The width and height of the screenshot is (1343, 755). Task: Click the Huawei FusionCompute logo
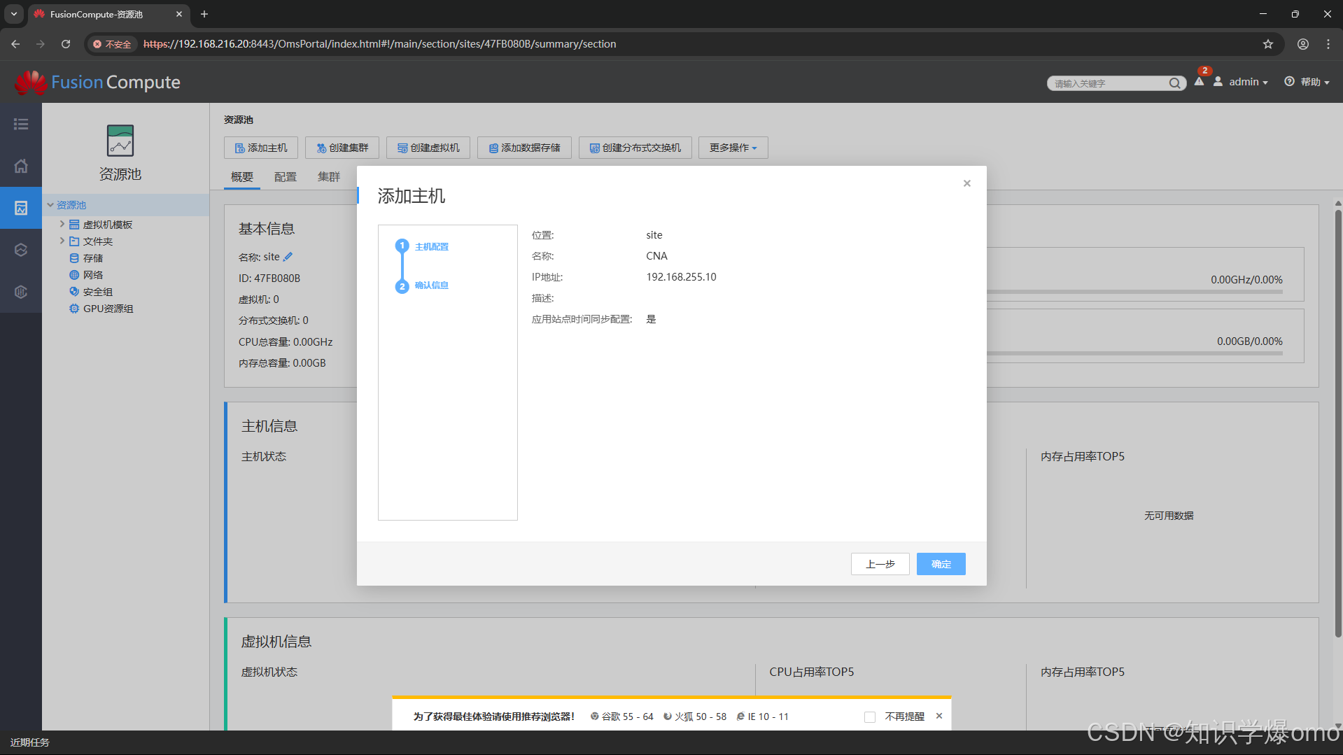click(x=97, y=83)
